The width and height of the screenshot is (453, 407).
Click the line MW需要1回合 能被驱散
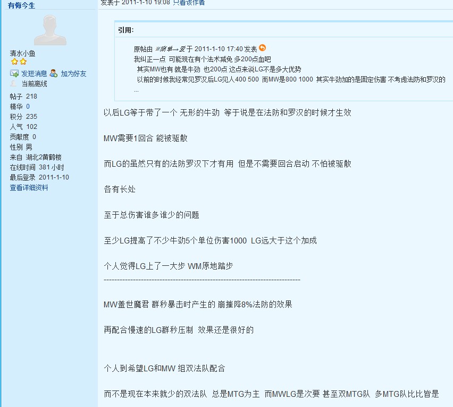pos(146,138)
